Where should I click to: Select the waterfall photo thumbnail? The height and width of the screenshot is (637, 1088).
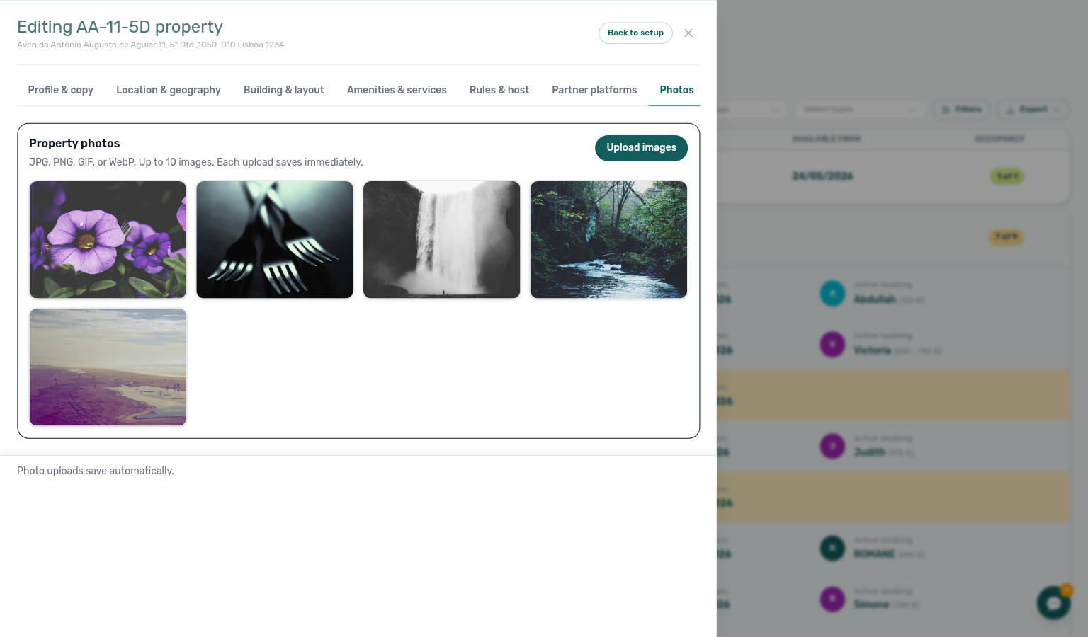[442, 239]
